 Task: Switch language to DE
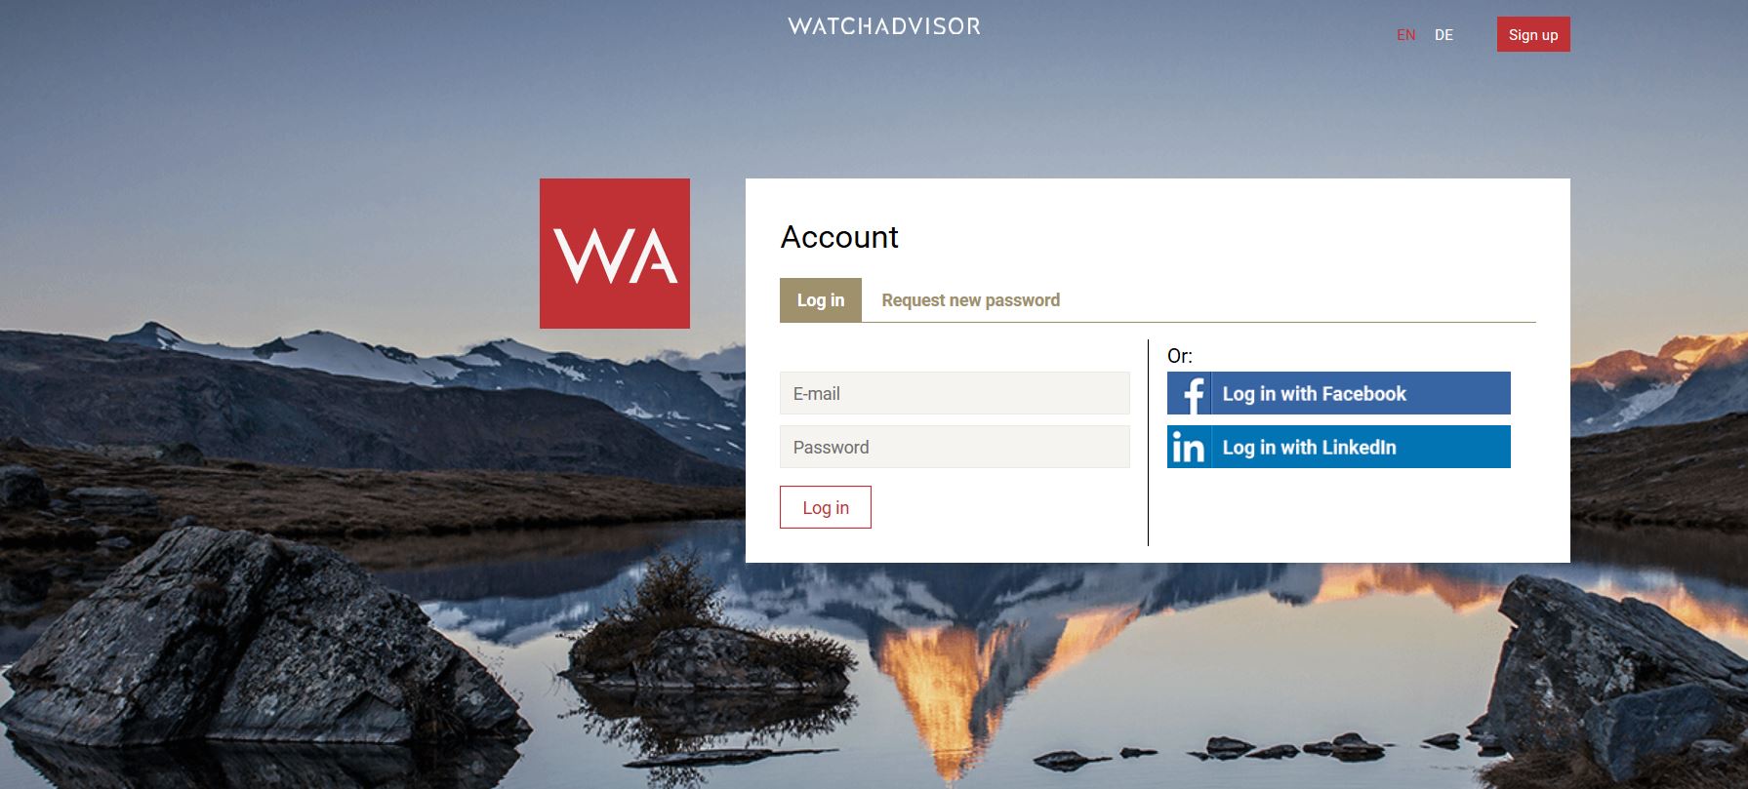(x=1443, y=35)
